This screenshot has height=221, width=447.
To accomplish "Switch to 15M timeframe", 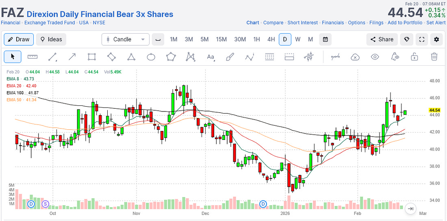I will 221,39.
